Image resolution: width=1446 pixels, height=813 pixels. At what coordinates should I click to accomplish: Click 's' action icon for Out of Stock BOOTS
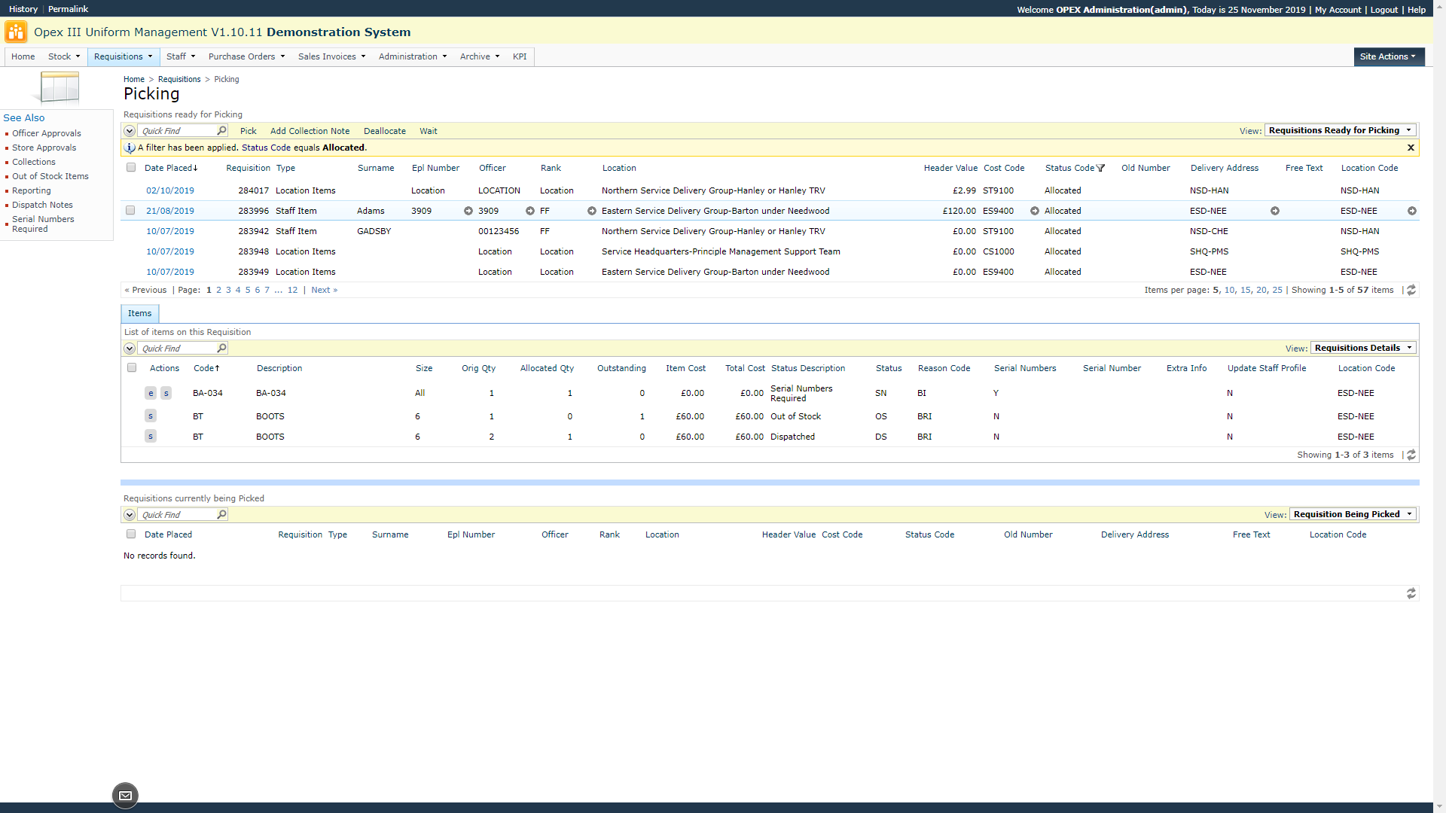click(x=151, y=416)
